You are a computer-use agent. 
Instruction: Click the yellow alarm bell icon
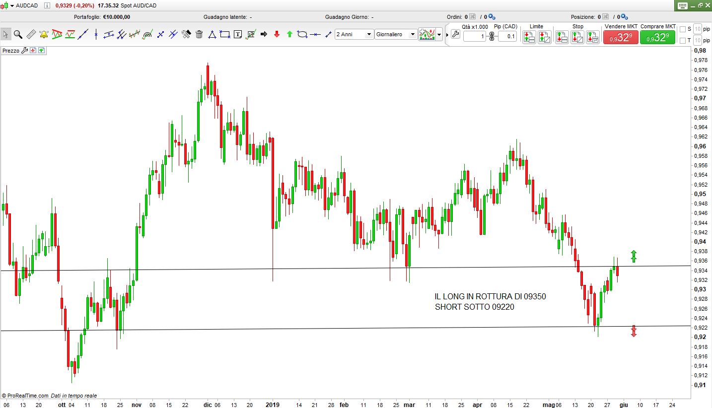44,34
